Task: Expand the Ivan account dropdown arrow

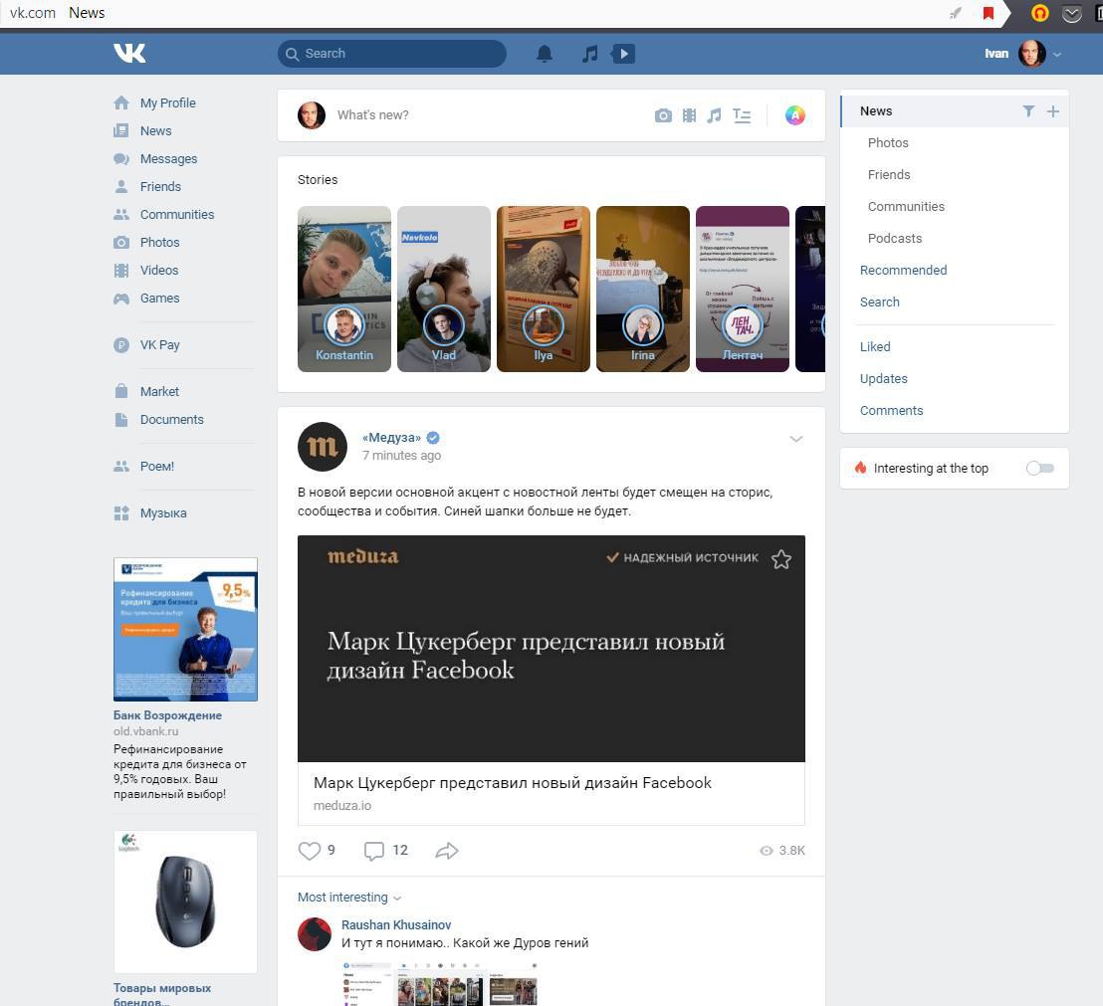Action: pyautogui.click(x=1056, y=54)
